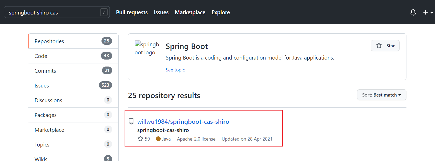Go to Marketplace in the top navigation
This screenshot has height=161, width=435.
(x=190, y=12)
